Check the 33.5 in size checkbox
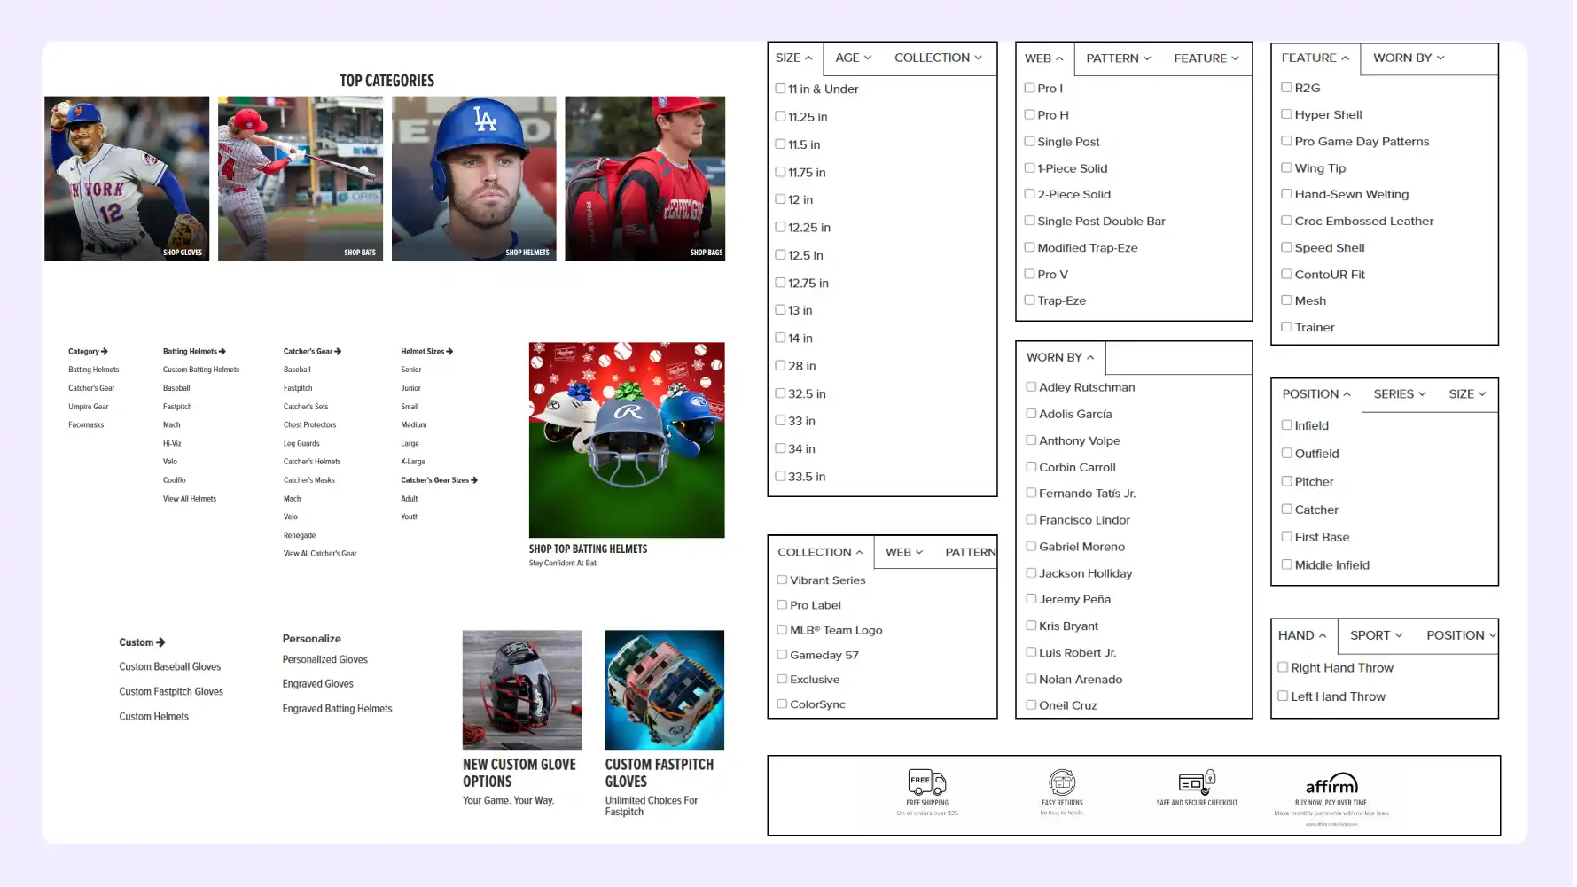 780,477
